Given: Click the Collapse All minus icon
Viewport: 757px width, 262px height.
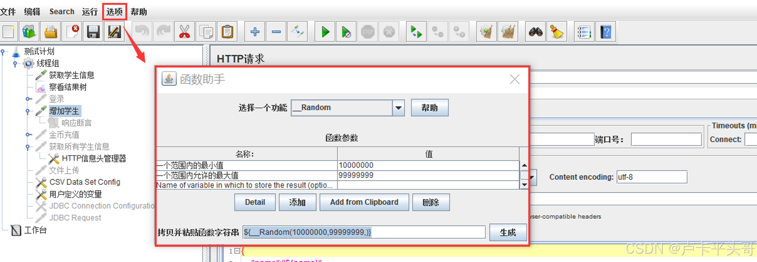Looking at the screenshot, I should (x=276, y=32).
